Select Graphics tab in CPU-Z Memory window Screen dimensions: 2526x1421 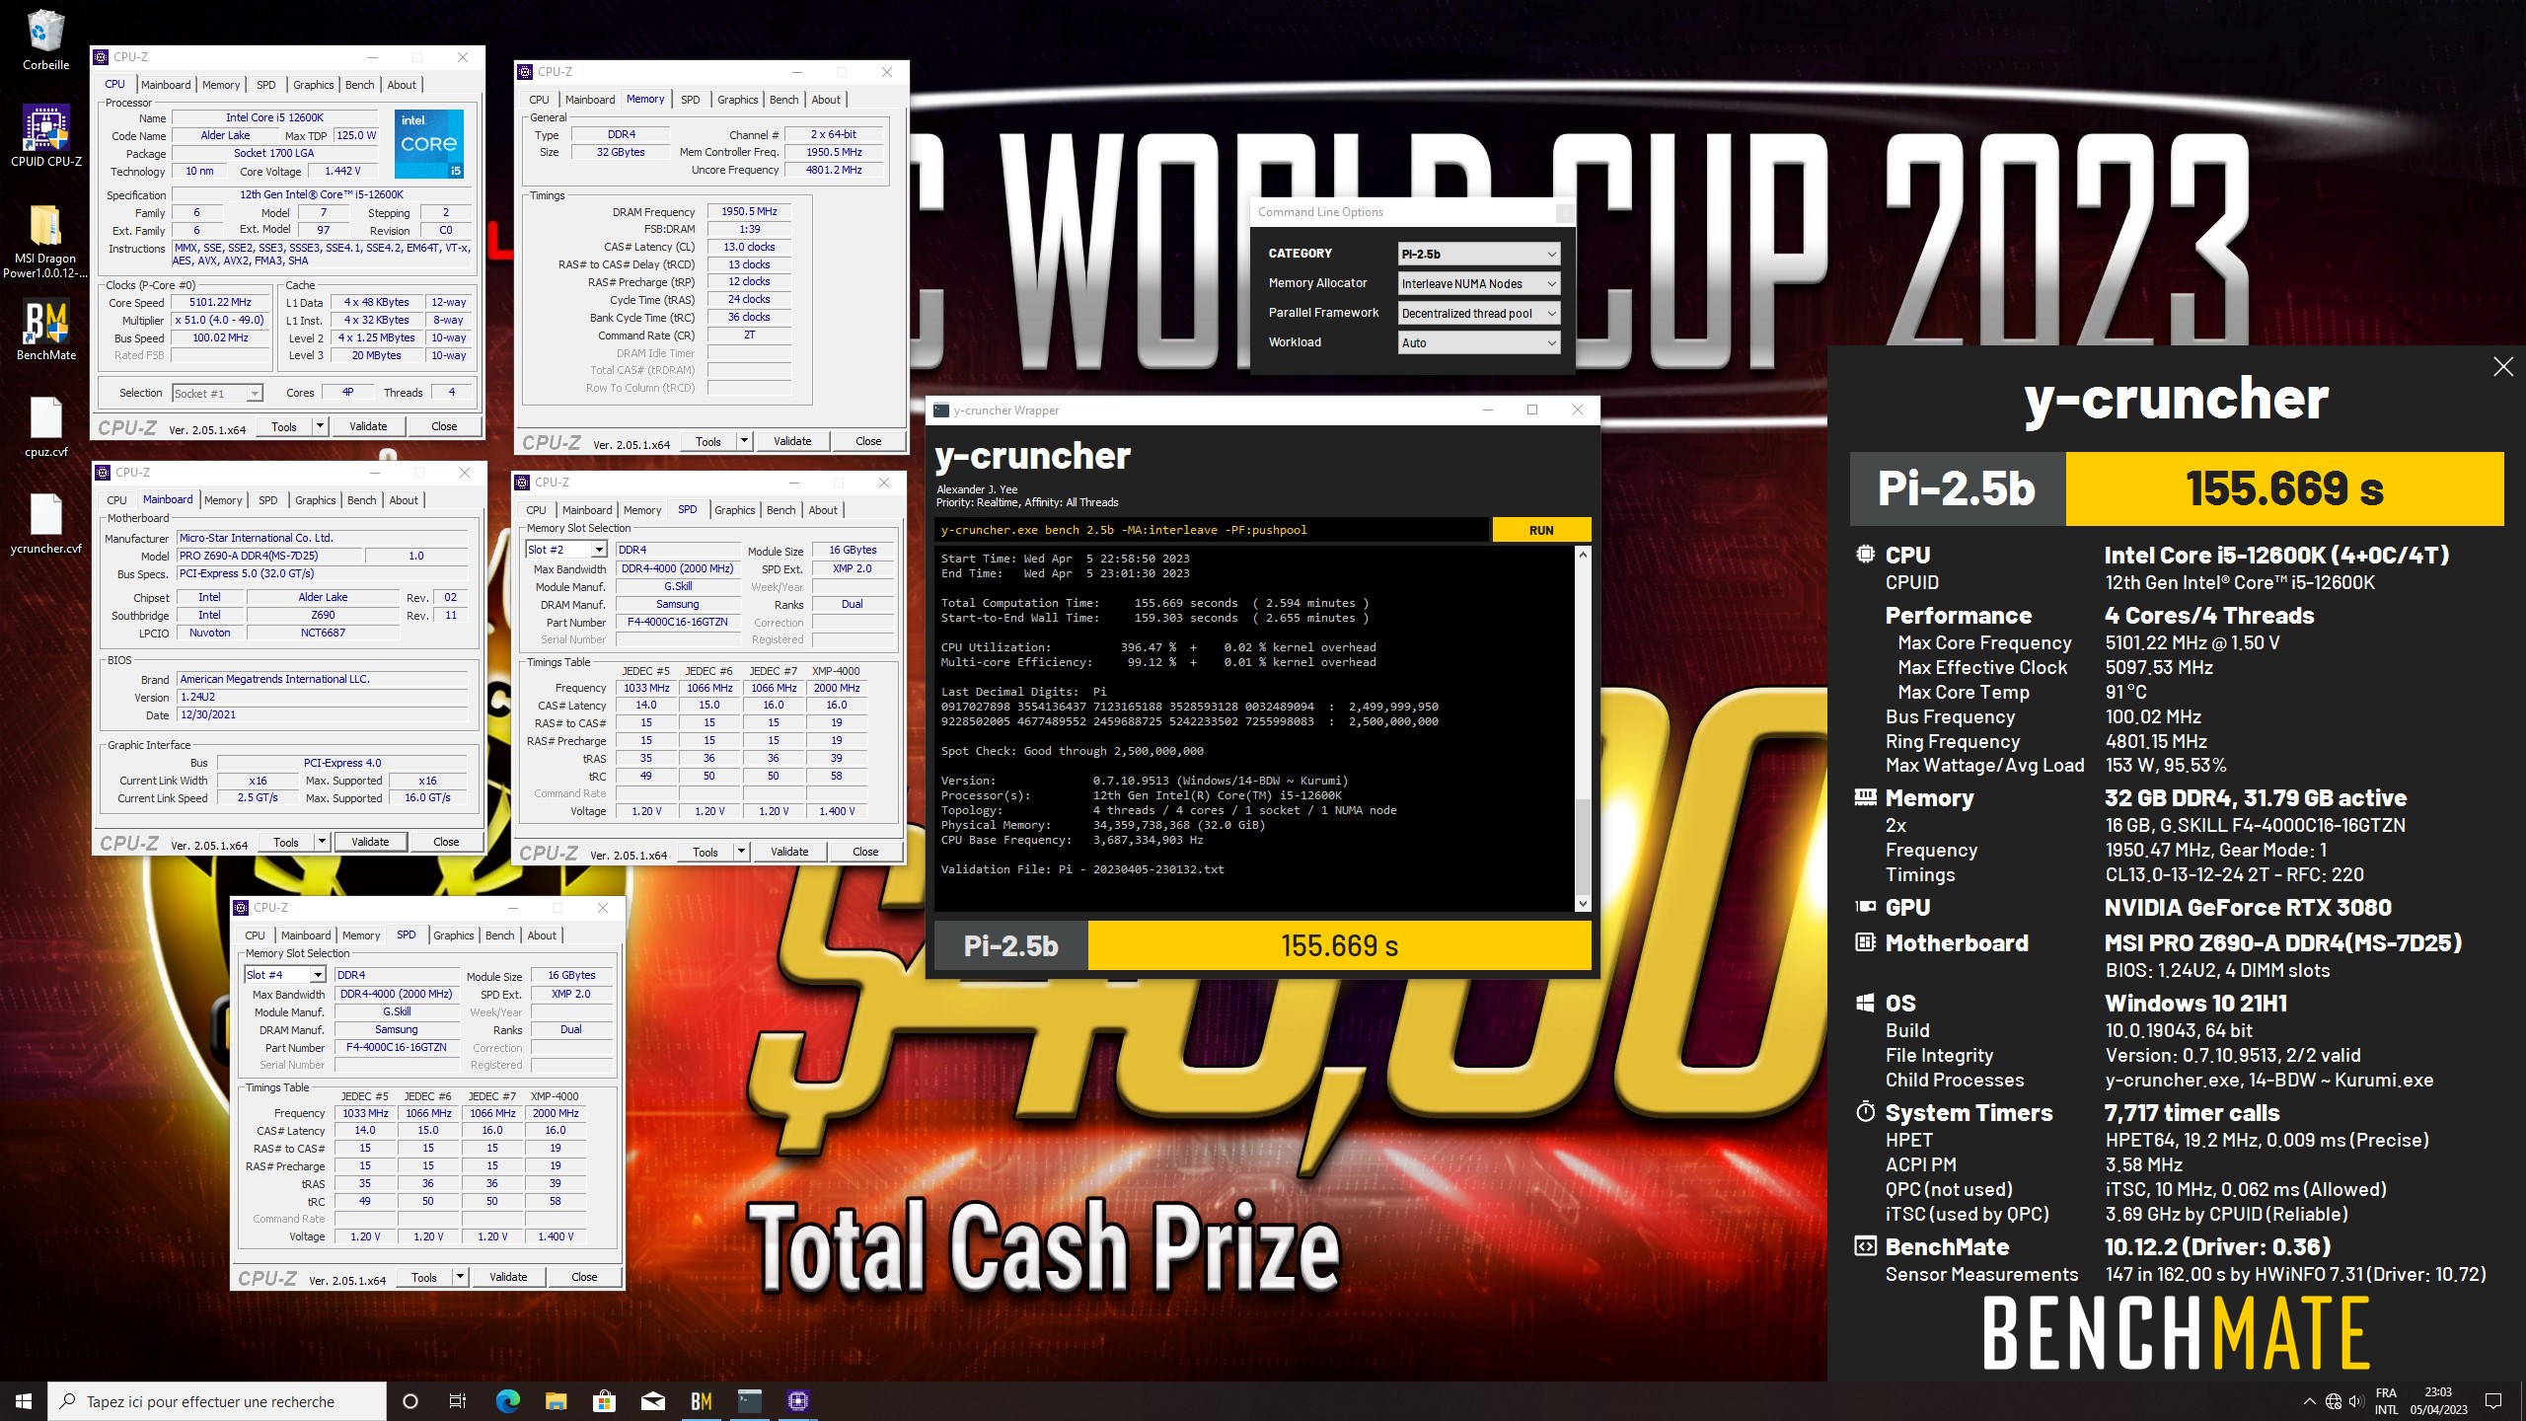point(737,100)
